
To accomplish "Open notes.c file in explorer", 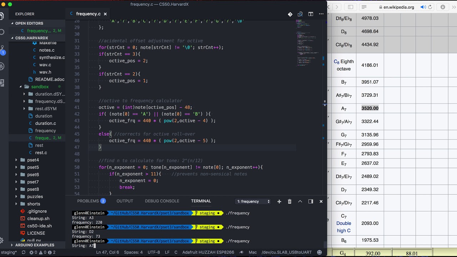I will pos(47,50).
